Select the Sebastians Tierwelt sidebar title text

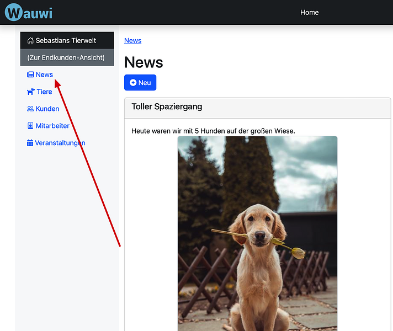66,41
